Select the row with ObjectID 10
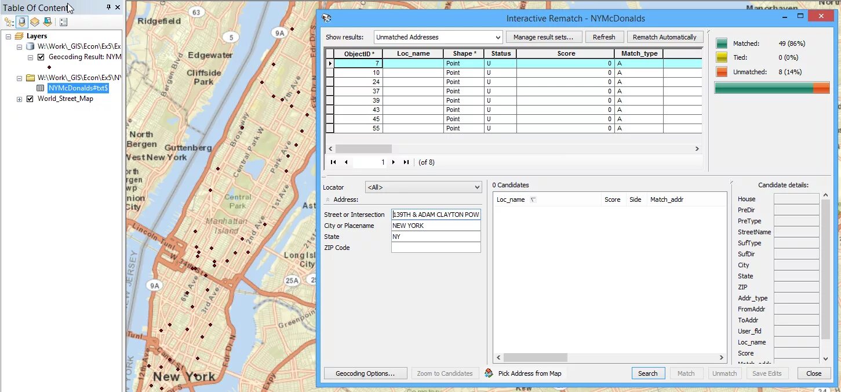Screen dimensions: 841x392 tap(514, 72)
